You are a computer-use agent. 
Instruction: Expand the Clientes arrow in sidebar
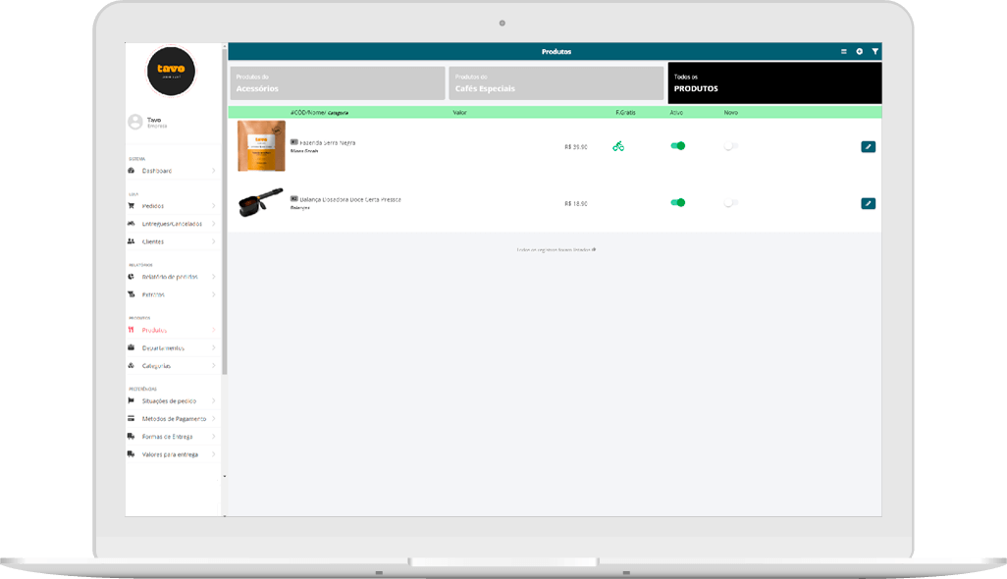click(x=214, y=241)
